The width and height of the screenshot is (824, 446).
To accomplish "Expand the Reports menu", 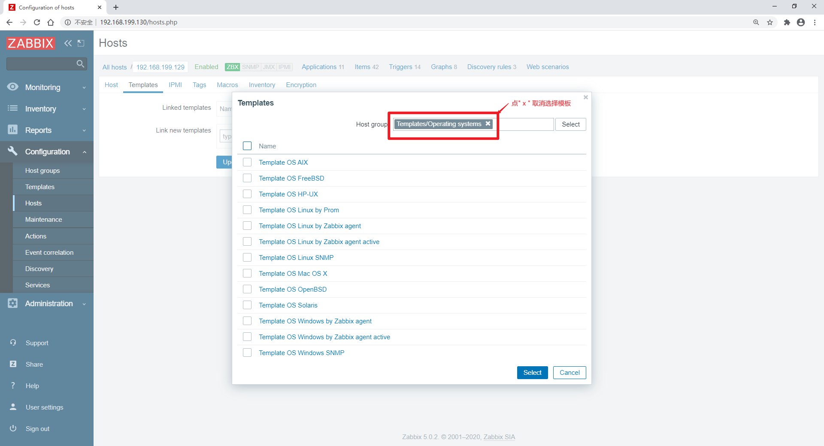I will (47, 130).
